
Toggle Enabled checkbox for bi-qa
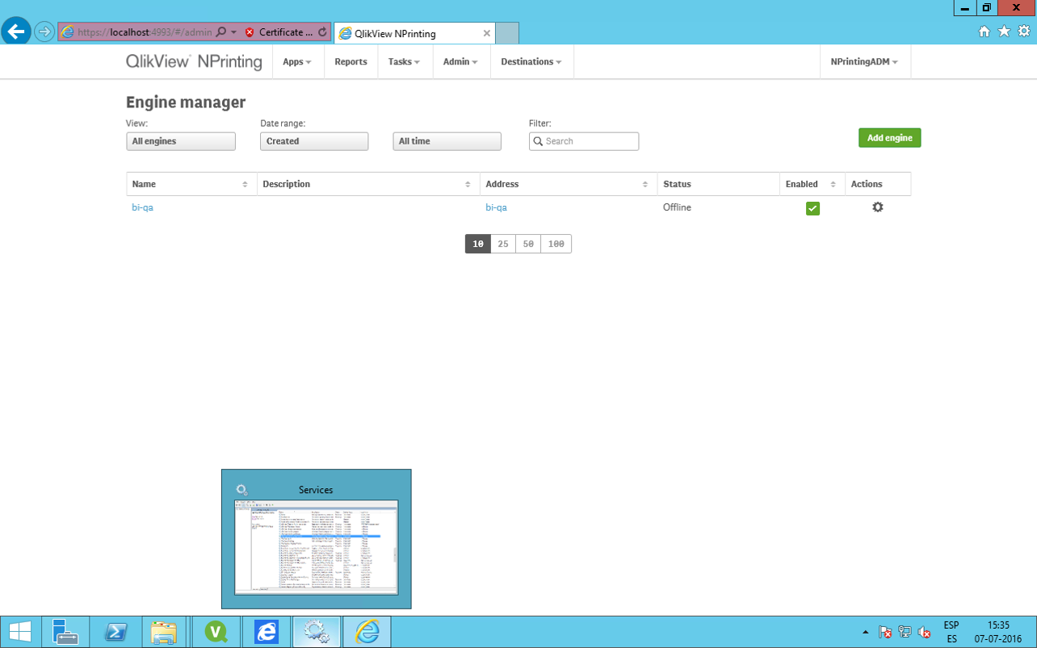click(x=812, y=208)
